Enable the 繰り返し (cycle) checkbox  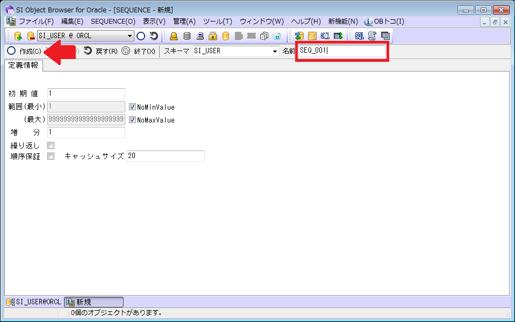[51, 146]
